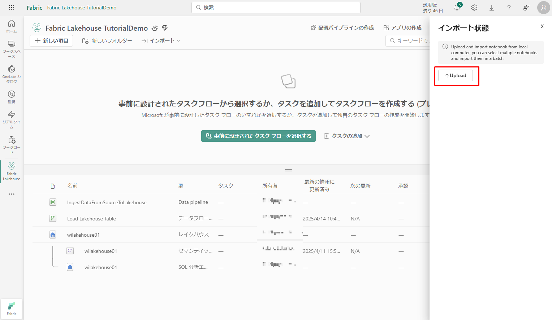Click the download arrow icon in header
Screen dimensions: 552x320
(x=492, y=8)
